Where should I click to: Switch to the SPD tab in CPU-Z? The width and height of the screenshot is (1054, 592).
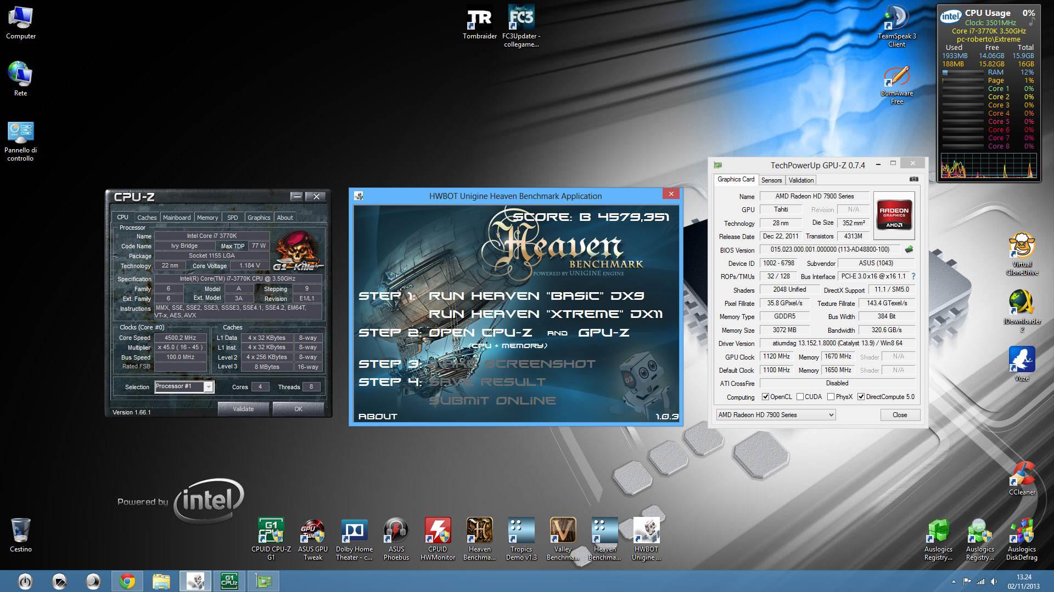click(x=233, y=218)
